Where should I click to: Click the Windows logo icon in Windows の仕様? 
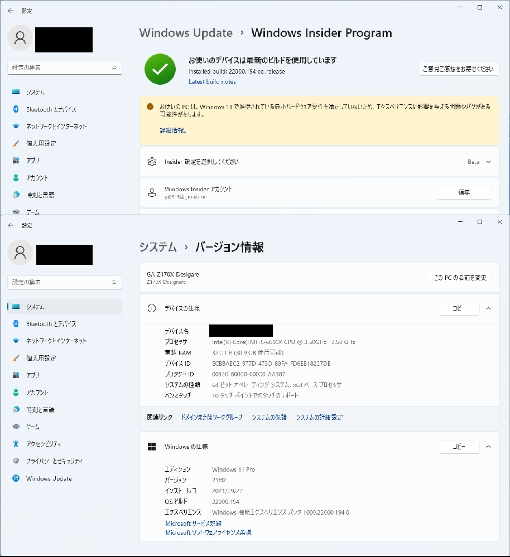tap(152, 447)
